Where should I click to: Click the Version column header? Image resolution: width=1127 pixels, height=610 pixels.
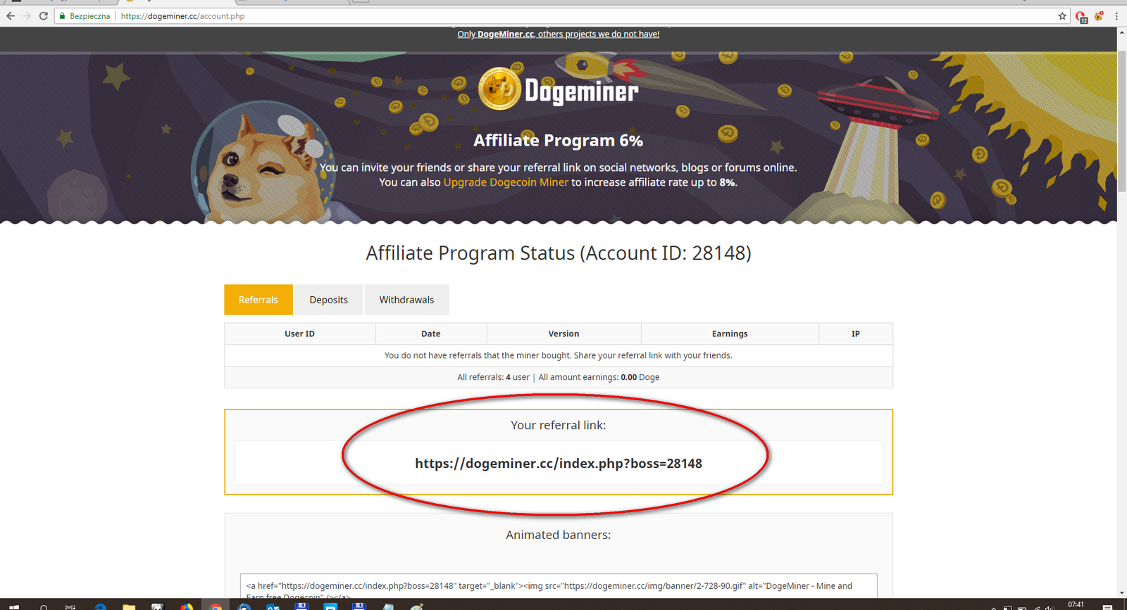[x=564, y=333]
